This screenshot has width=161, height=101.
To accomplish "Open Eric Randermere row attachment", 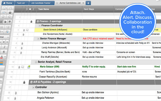I will coord(23,35).
